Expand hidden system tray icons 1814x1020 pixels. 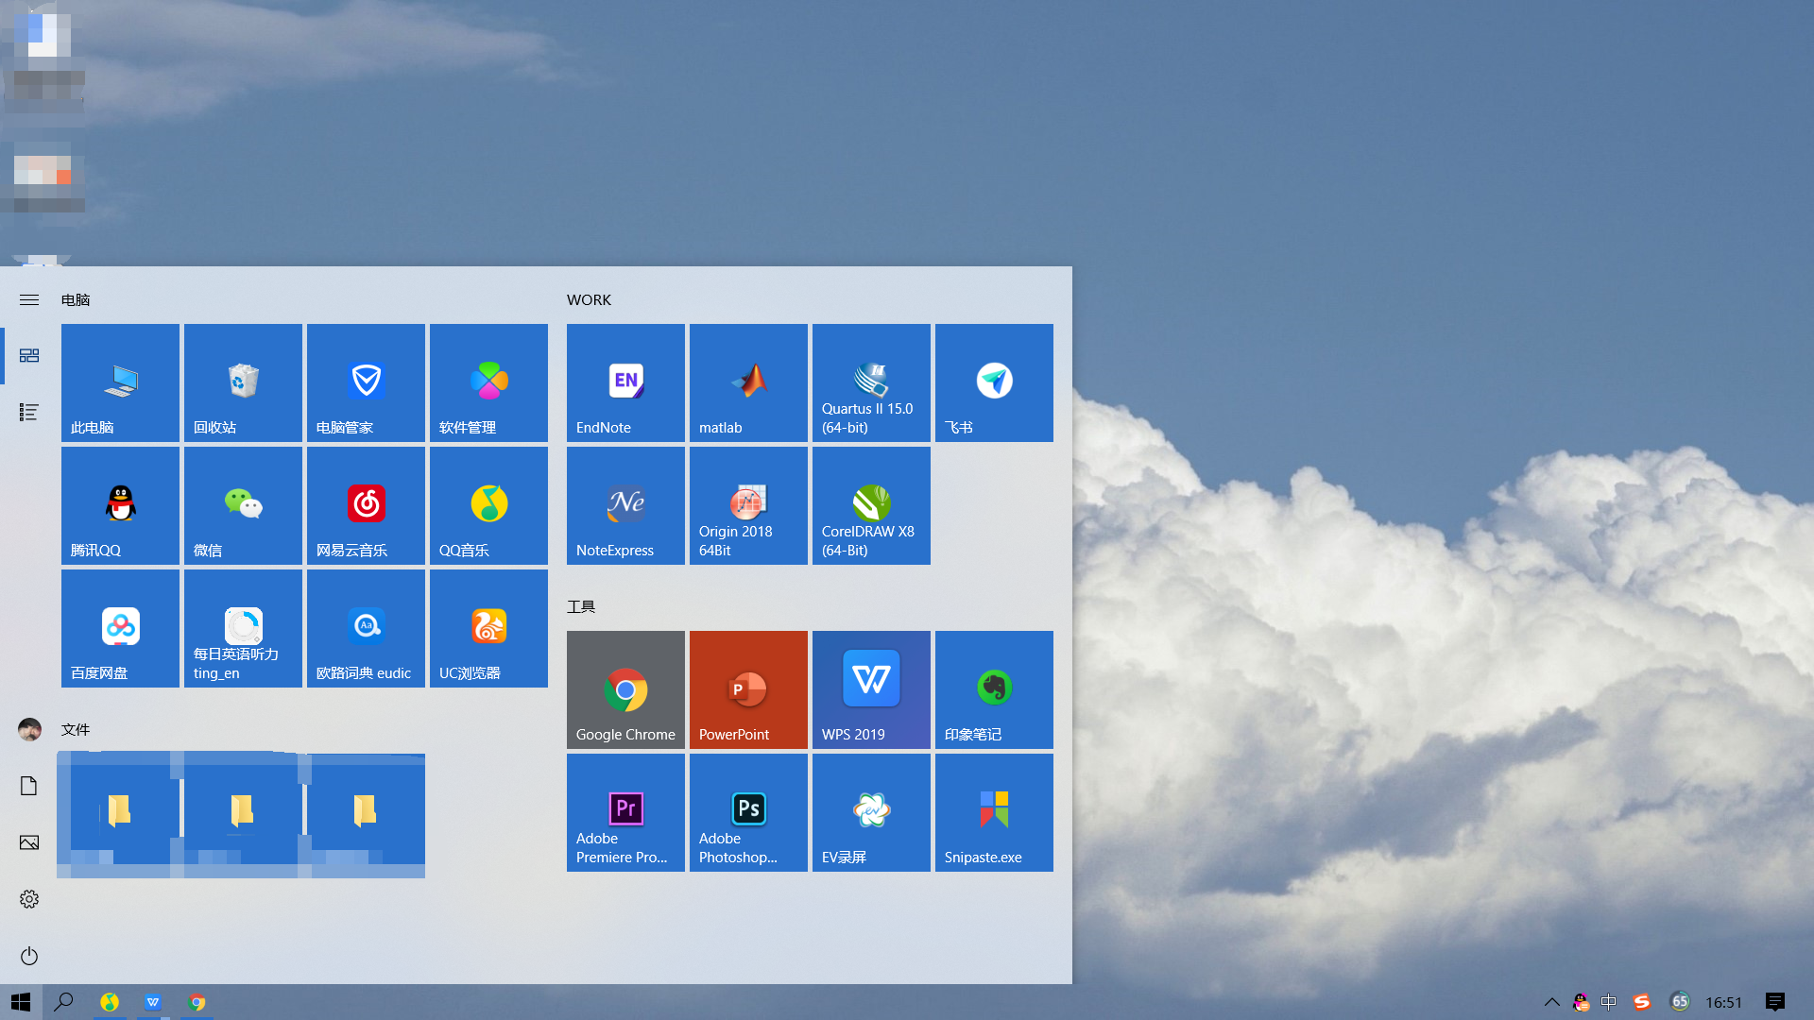point(1552,1002)
